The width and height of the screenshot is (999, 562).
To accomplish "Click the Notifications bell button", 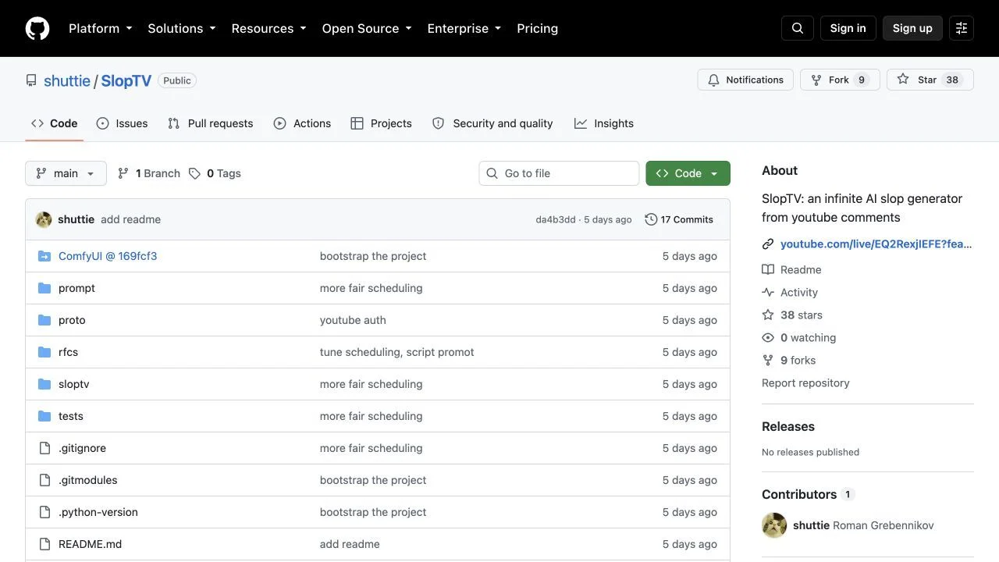I will 745,80.
